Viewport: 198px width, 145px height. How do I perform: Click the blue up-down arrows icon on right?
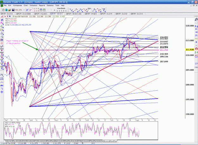pyautogui.click(x=196, y=26)
